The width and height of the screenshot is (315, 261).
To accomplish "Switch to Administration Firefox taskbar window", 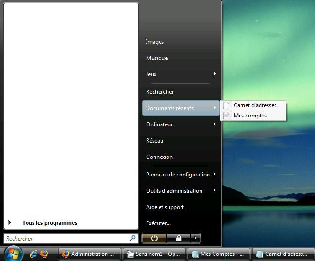I will tap(89, 254).
